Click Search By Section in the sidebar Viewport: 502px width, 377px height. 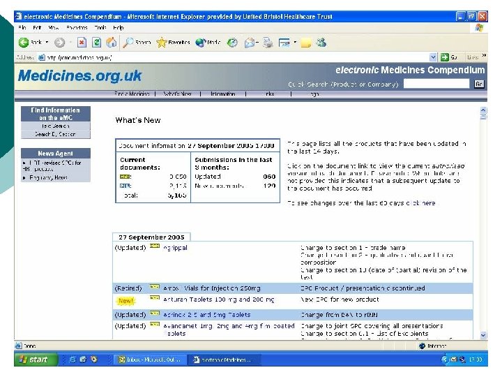[56, 134]
